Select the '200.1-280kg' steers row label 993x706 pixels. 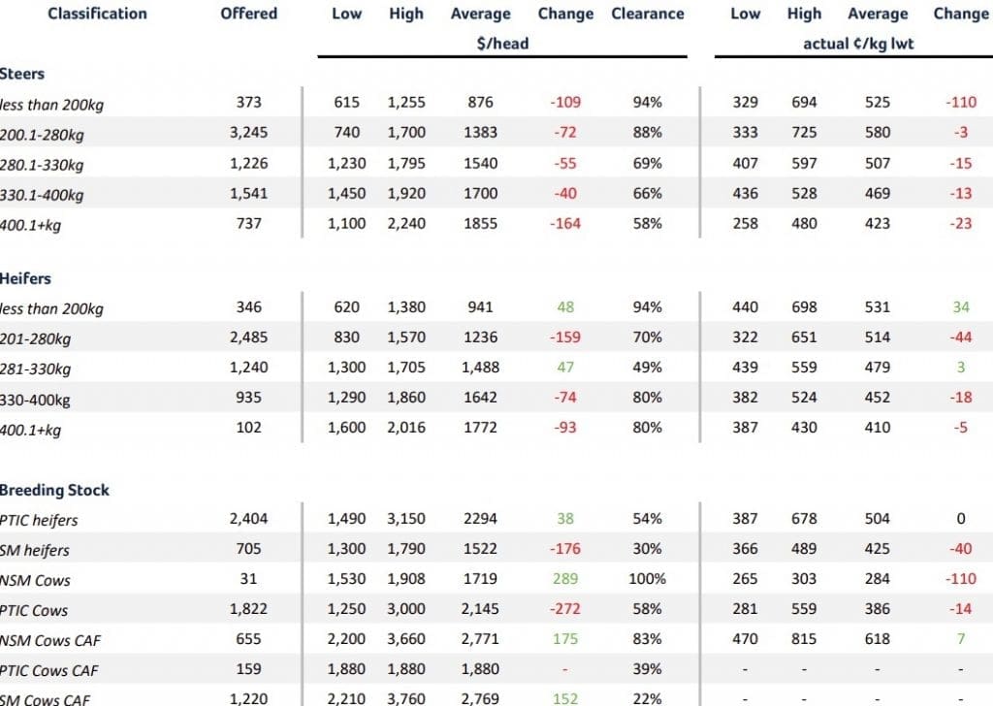click(42, 135)
